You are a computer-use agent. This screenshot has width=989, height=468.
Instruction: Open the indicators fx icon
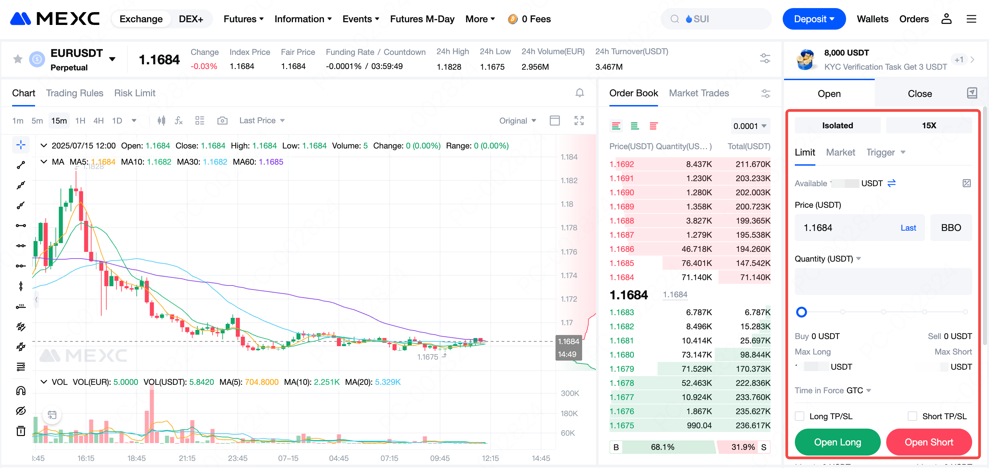[179, 121]
